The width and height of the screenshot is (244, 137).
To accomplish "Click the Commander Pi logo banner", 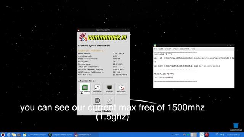I will tap(103, 37).
